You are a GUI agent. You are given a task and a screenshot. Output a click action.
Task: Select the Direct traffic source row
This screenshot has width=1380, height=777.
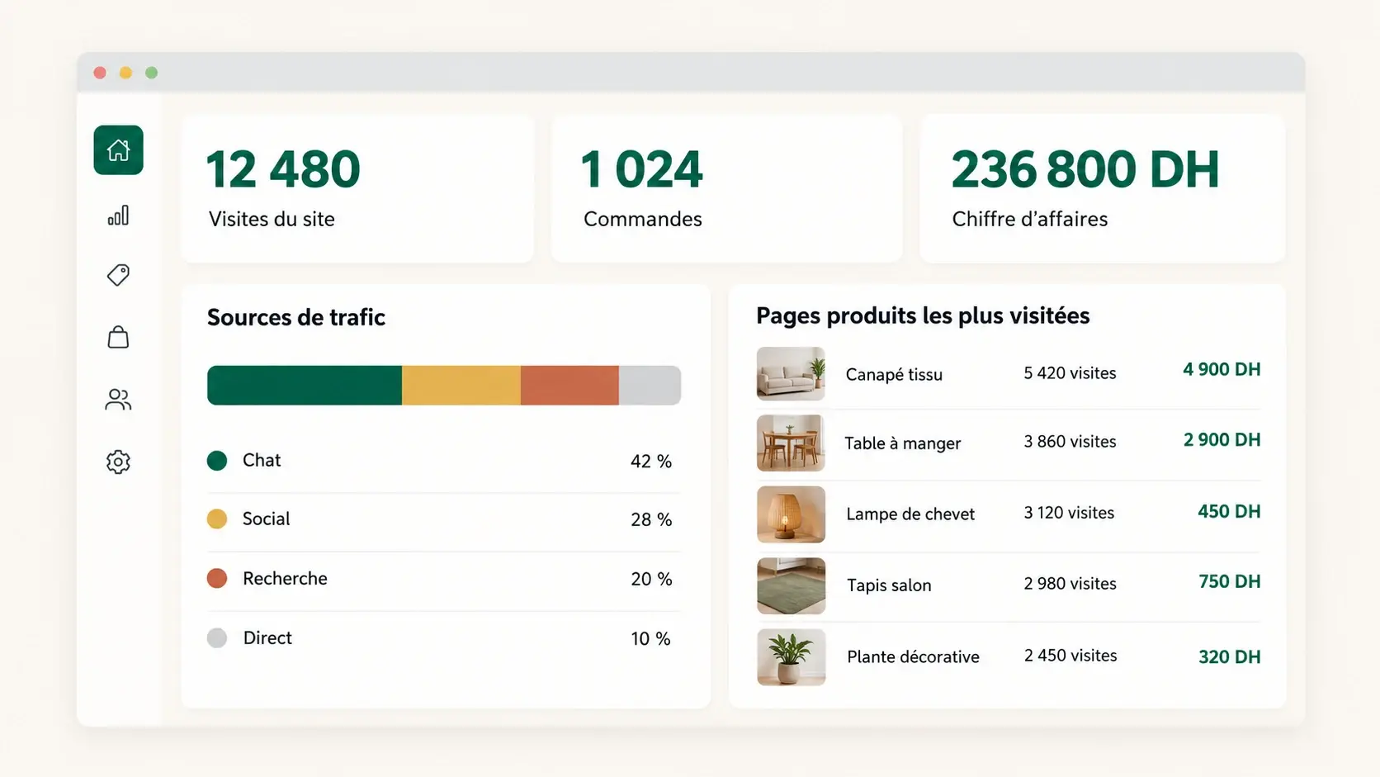click(x=444, y=638)
